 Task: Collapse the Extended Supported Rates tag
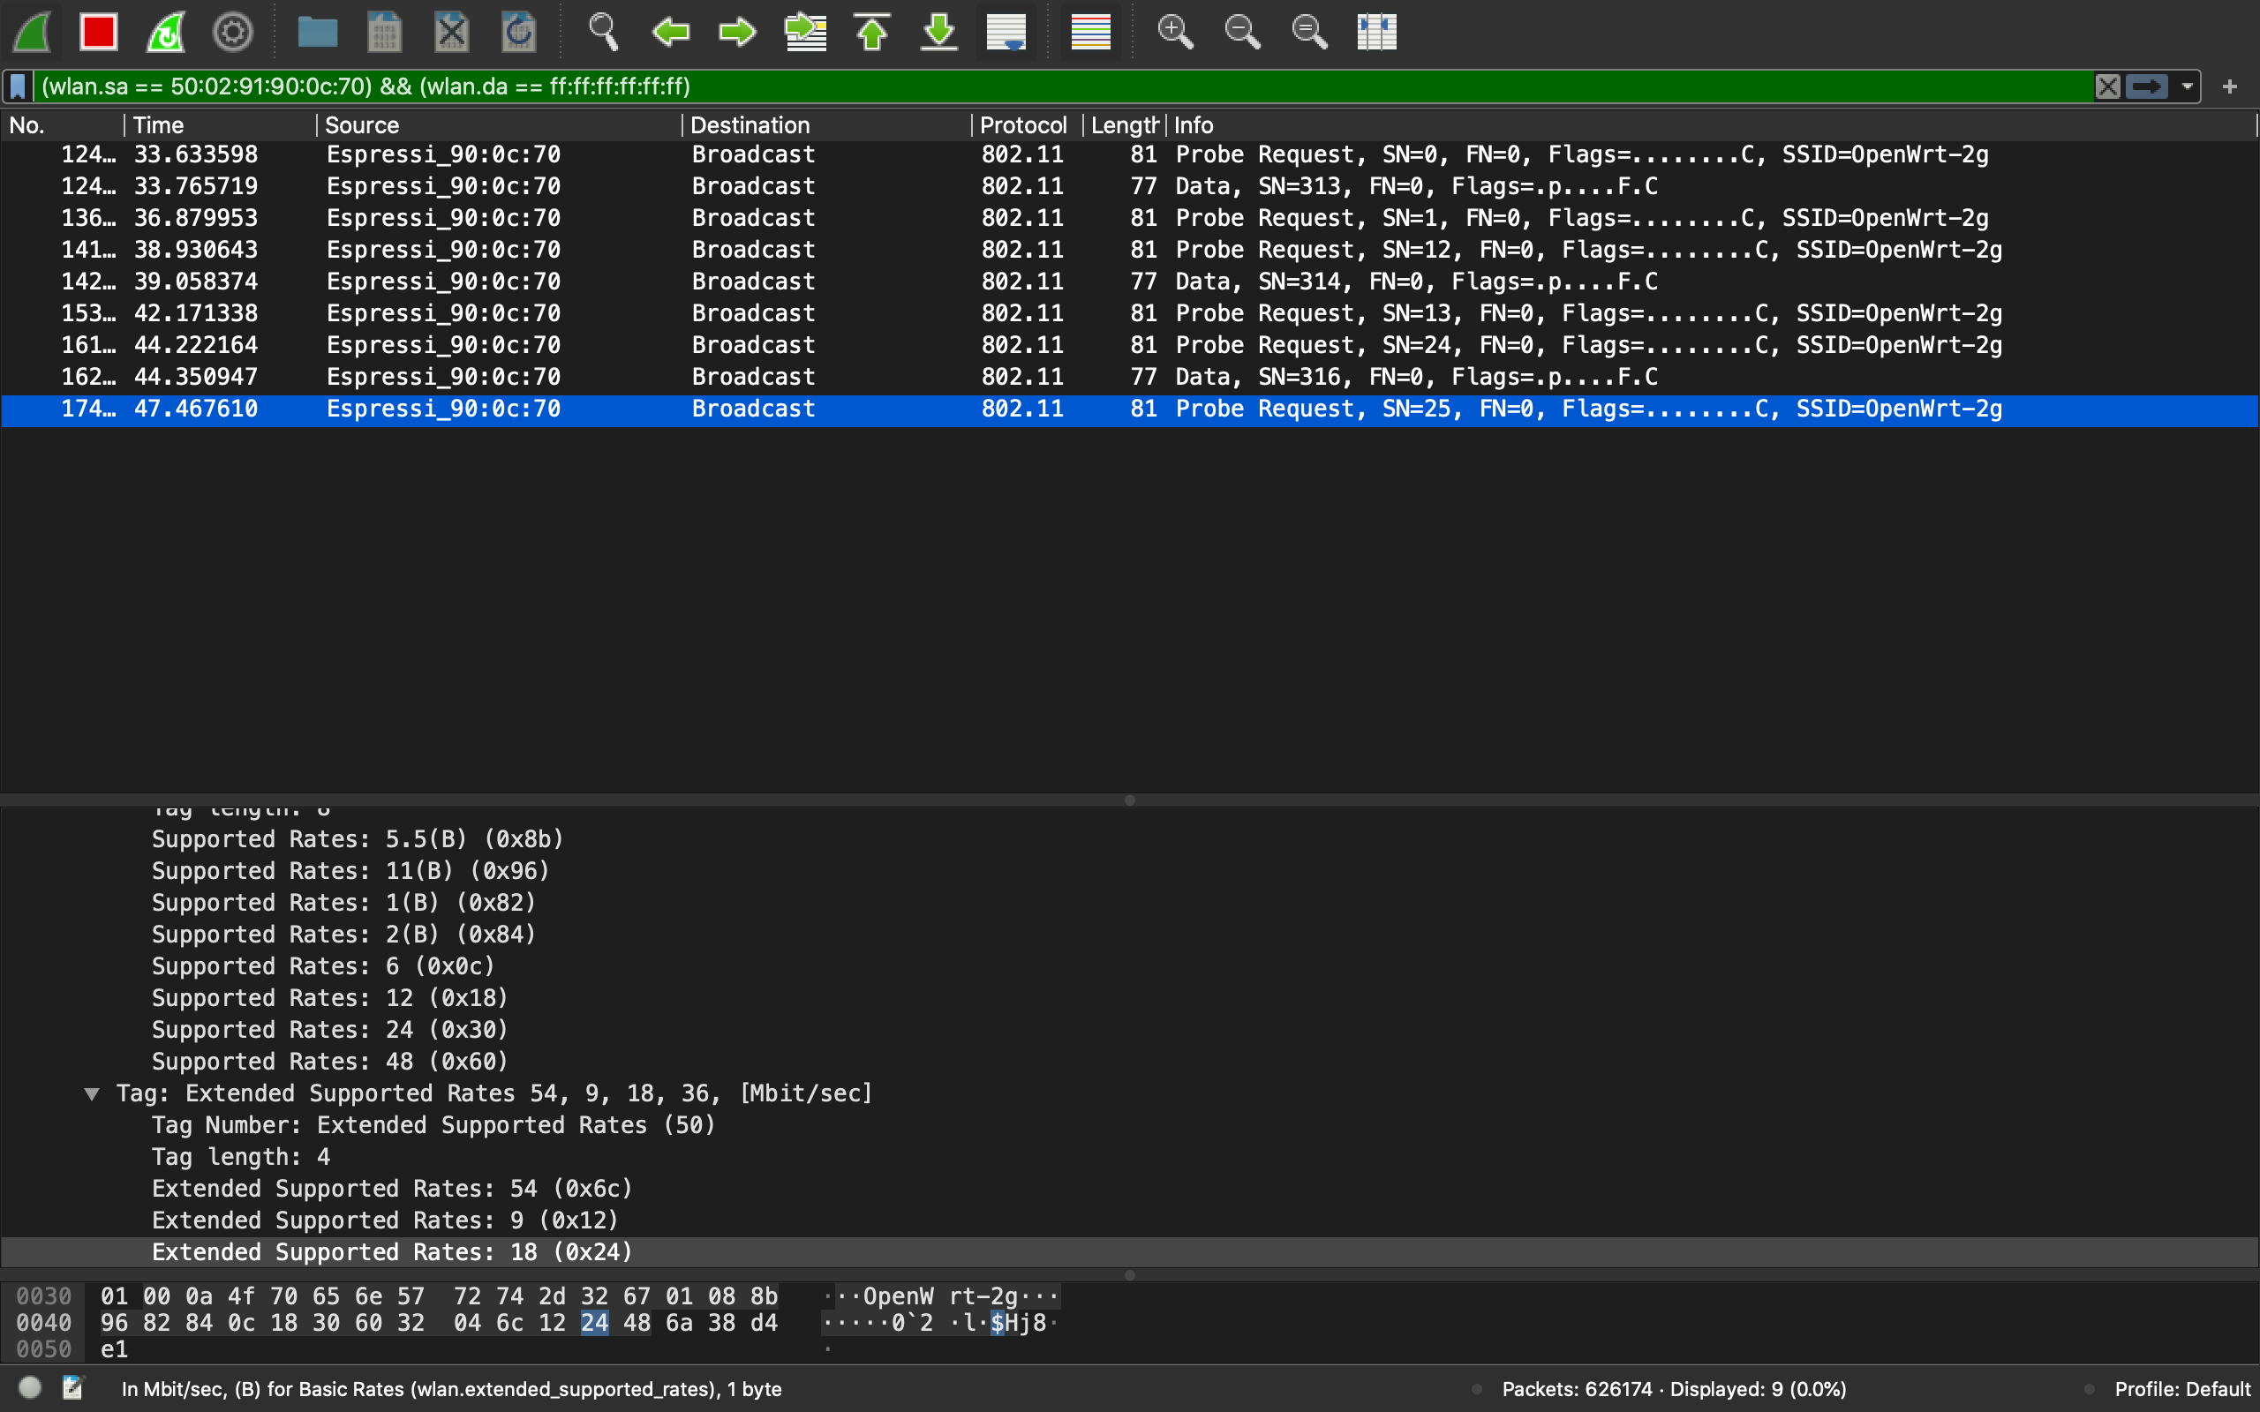click(92, 1093)
